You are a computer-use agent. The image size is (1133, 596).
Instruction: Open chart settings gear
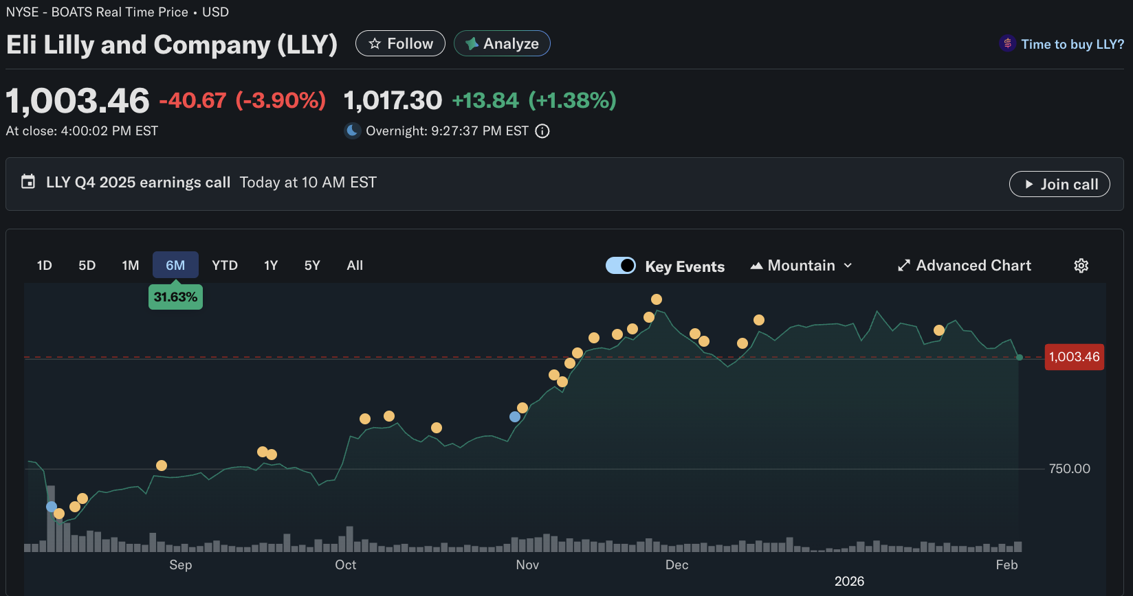pos(1081,266)
